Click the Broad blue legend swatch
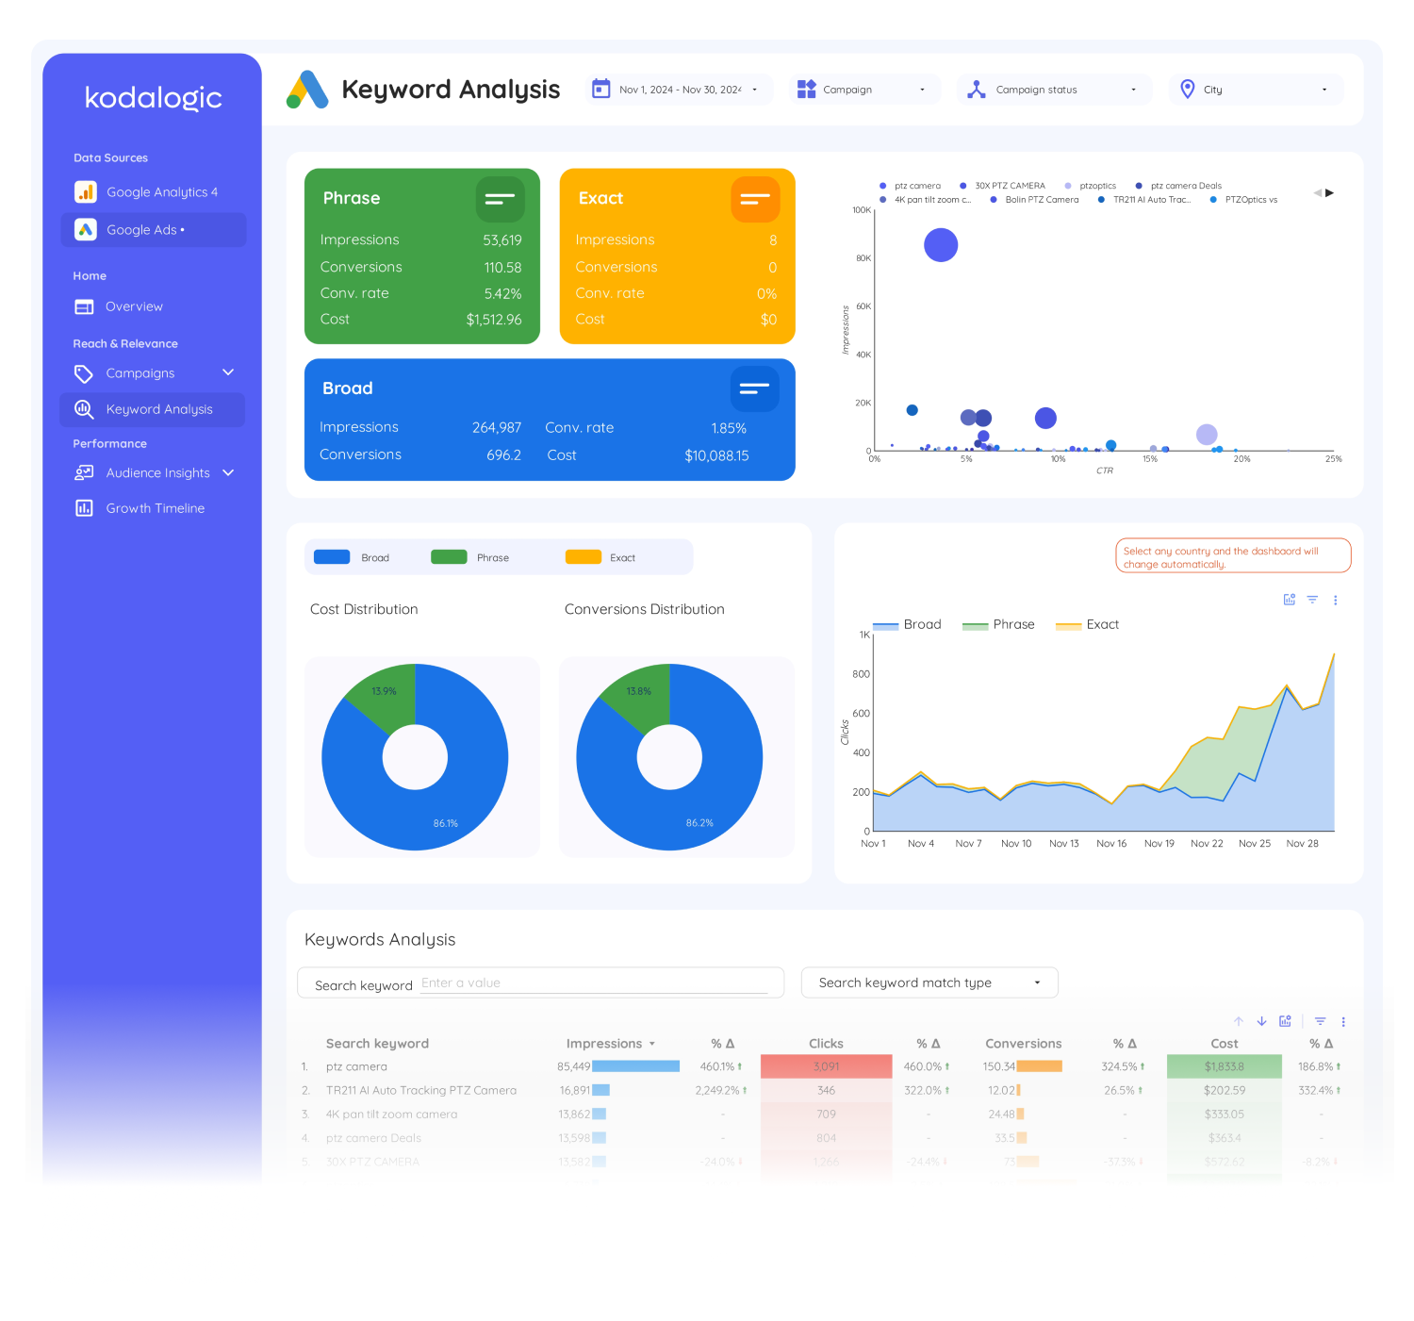The width and height of the screenshot is (1414, 1321). click(332, 557)
